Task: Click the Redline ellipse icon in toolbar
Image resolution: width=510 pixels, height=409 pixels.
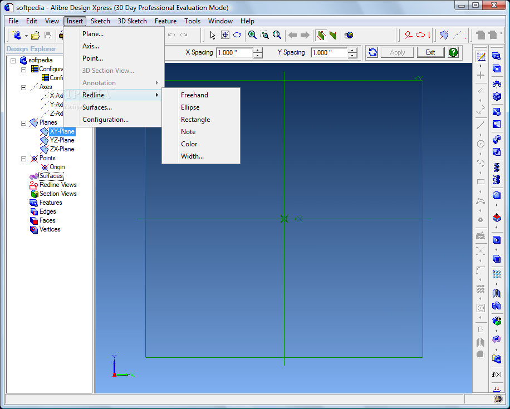Action: pos(420,35)
